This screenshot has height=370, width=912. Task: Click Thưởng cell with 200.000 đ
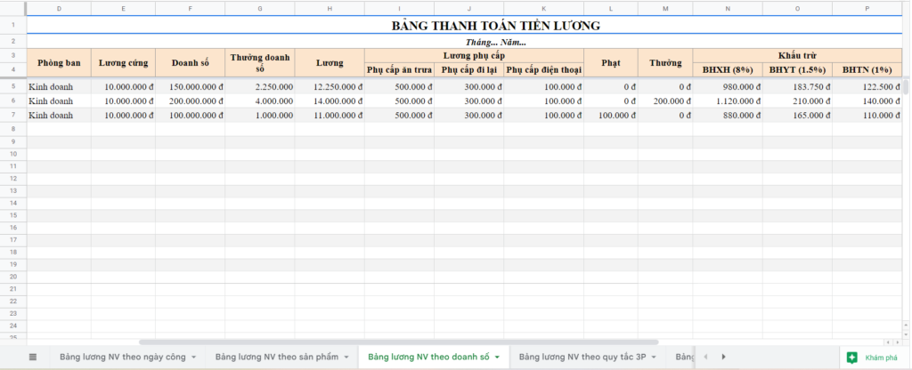click(x=665, y=101)
